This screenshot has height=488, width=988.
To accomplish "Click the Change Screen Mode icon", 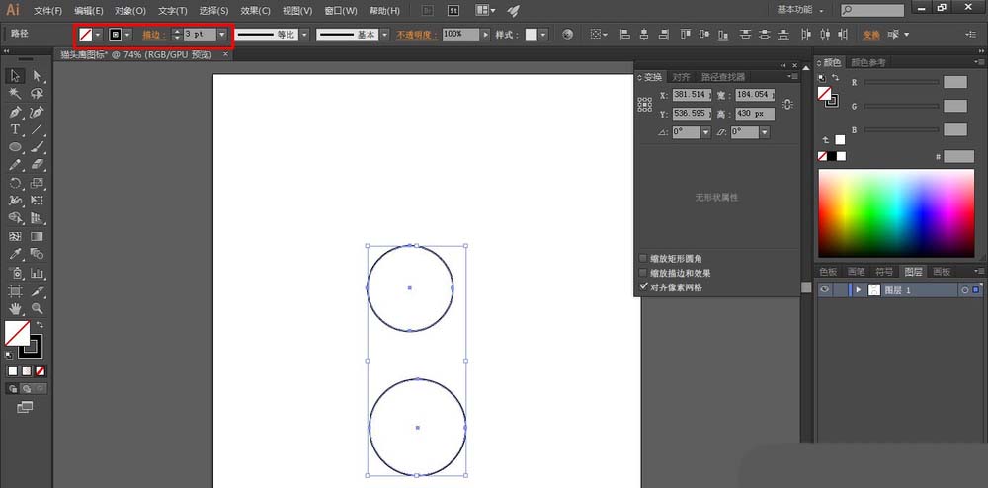I will click(x=25, y=407).
